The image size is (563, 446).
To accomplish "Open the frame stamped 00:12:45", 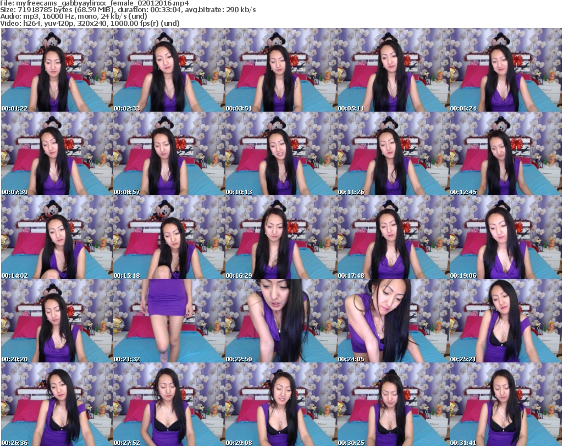I will 506,153.
